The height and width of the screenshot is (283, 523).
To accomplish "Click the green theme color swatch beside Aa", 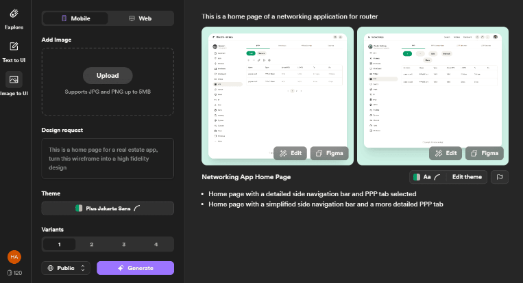I will coord(417,177).
